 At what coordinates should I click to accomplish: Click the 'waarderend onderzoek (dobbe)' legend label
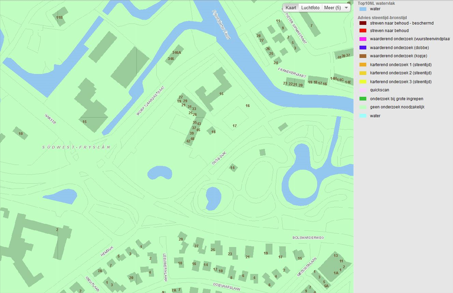(x=399, y=48)
